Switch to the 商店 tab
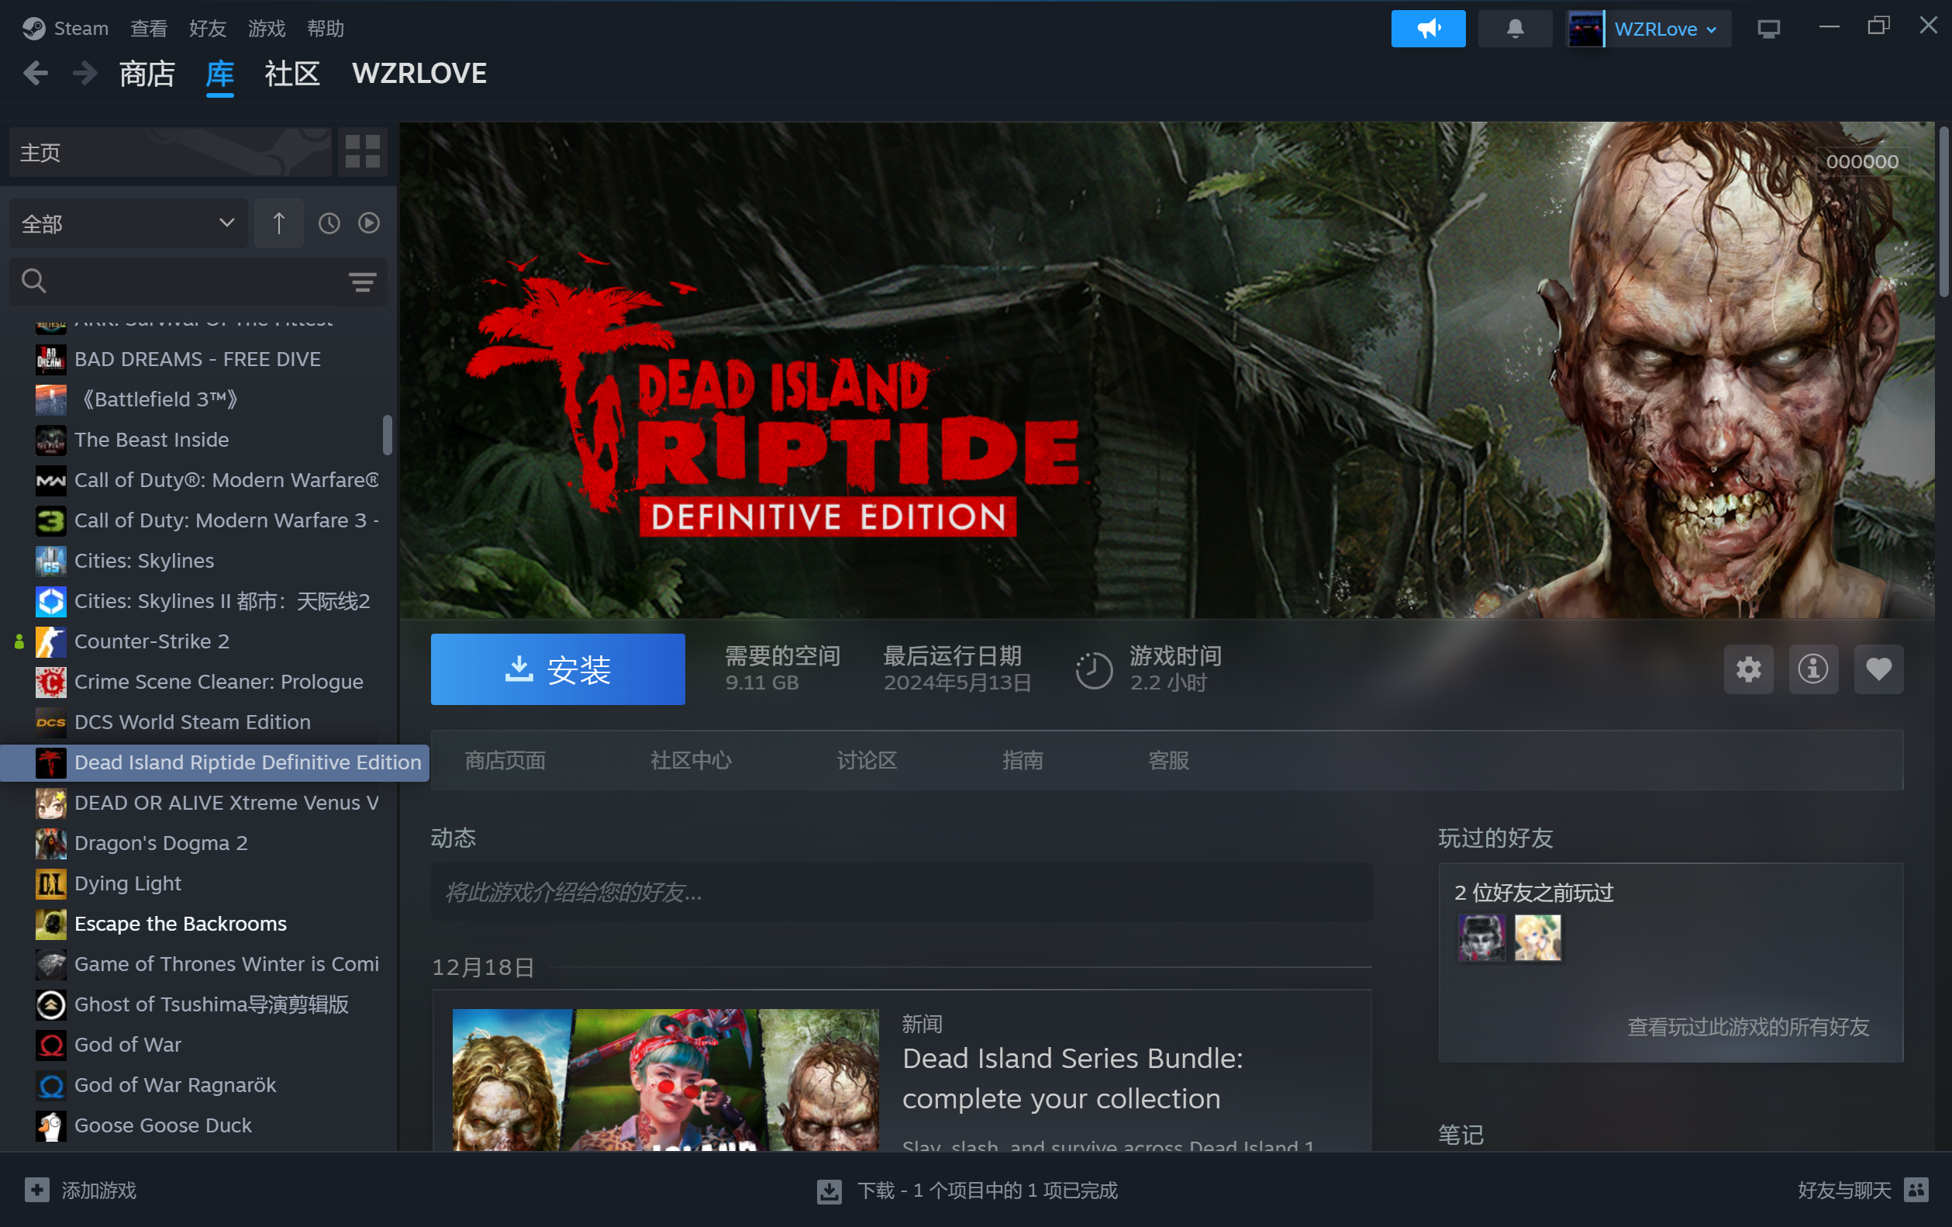Image resolution: width=1952 pixels, height=1227 pixels. click(147, 74)
